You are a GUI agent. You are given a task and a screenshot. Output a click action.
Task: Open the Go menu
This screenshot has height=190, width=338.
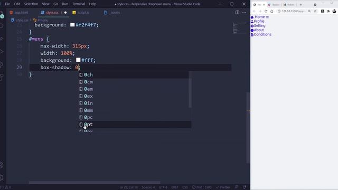pyautogui.click(x=55, y=4)
